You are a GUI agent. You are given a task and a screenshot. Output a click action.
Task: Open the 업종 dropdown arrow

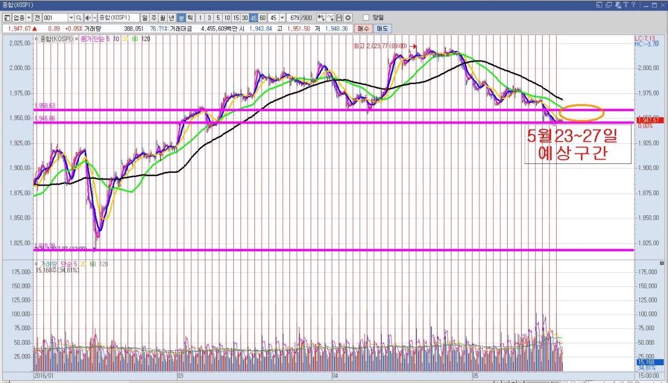pos(29,18)
